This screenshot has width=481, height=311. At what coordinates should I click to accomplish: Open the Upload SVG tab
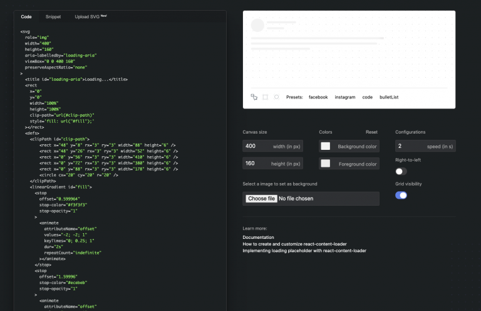click(x=90, y=16)
